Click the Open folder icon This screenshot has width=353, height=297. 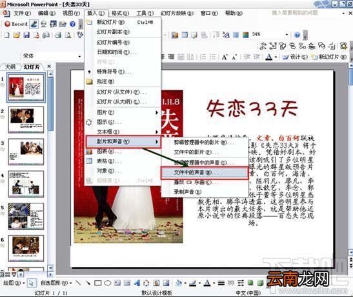pos(16,35)
